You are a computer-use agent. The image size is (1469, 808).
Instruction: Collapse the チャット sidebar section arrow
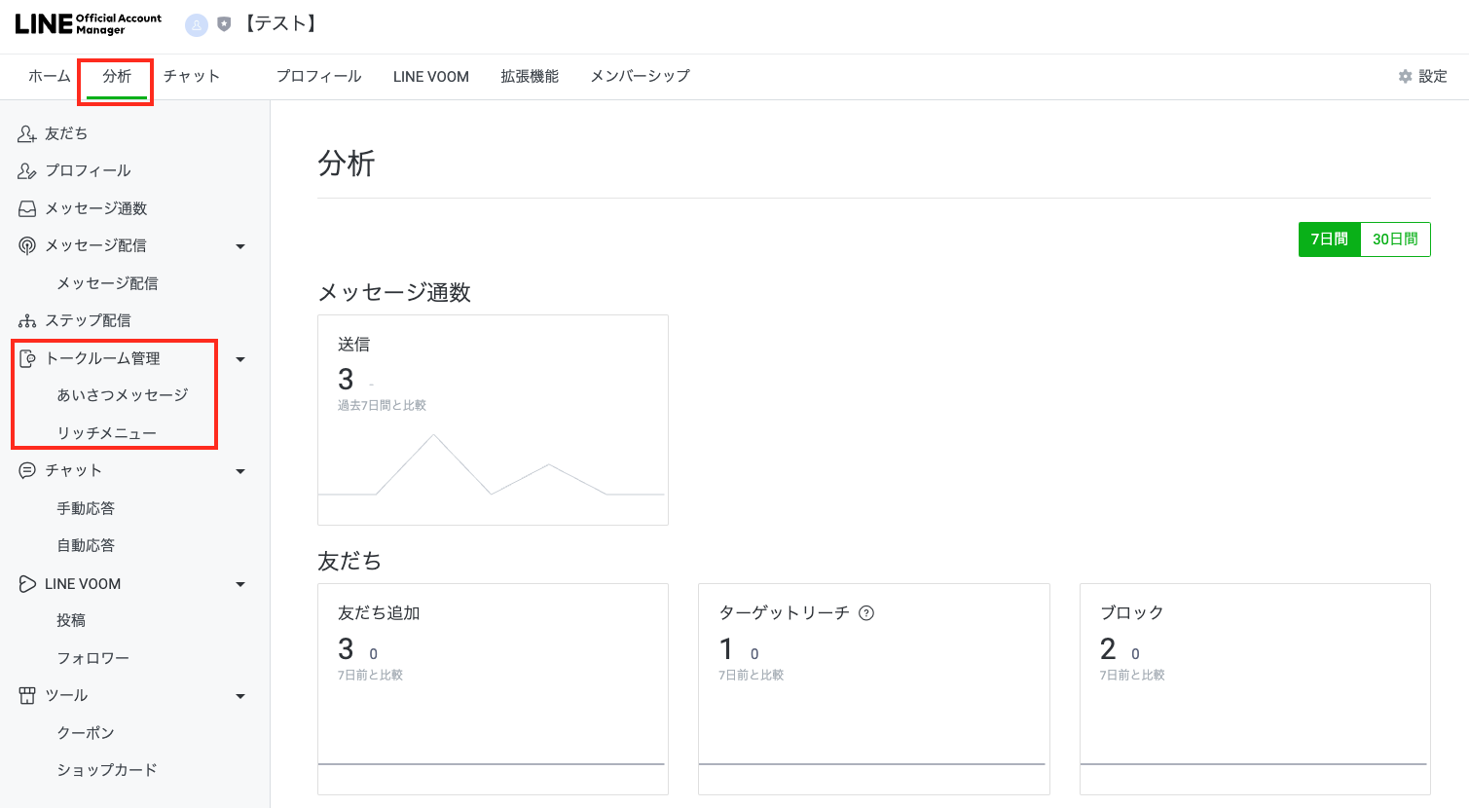240,472
